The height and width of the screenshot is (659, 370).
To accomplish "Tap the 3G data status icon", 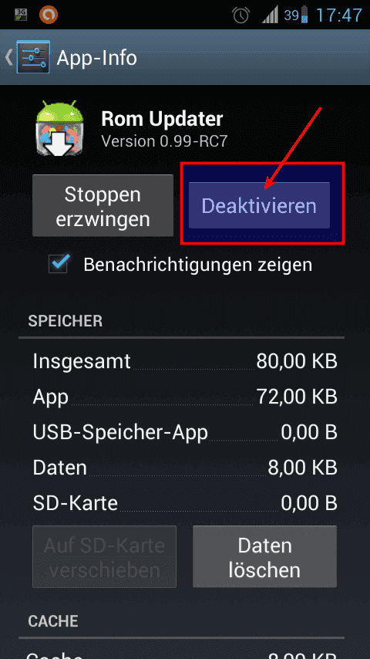I will click(x=21, y=15).
